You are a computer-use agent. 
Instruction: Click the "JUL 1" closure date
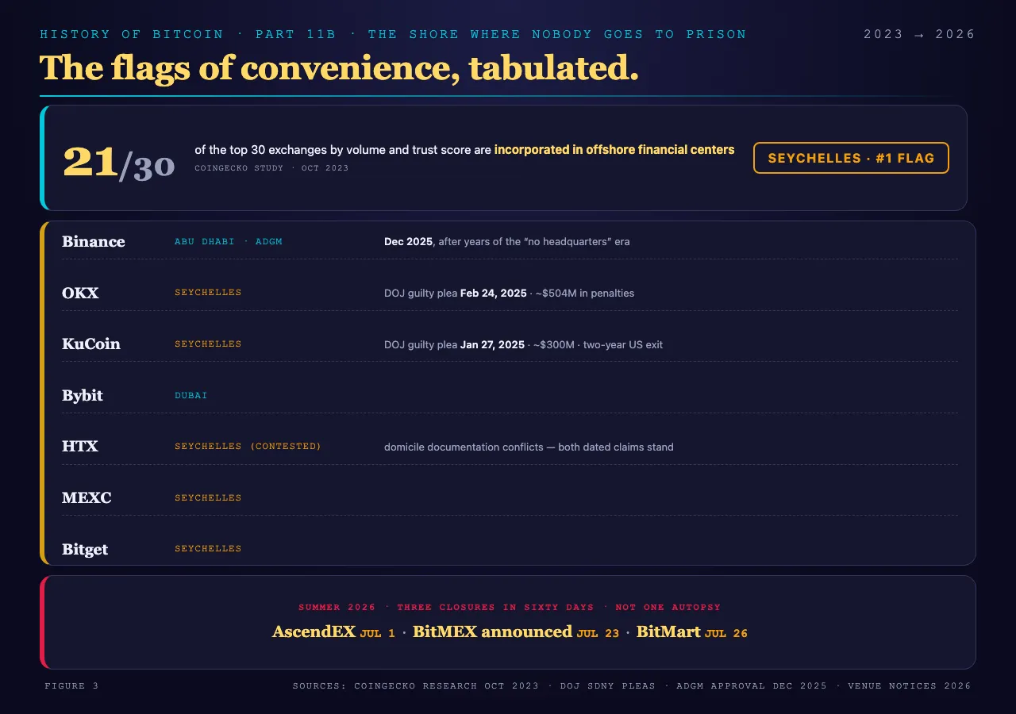coord(378,633)
